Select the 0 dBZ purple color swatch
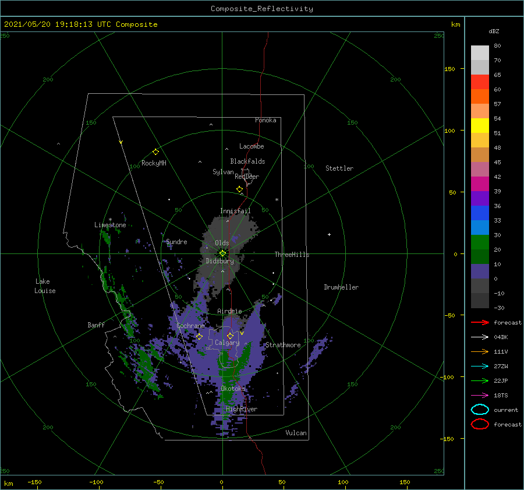Screen dimensions: 524x490 click(480, 271)
